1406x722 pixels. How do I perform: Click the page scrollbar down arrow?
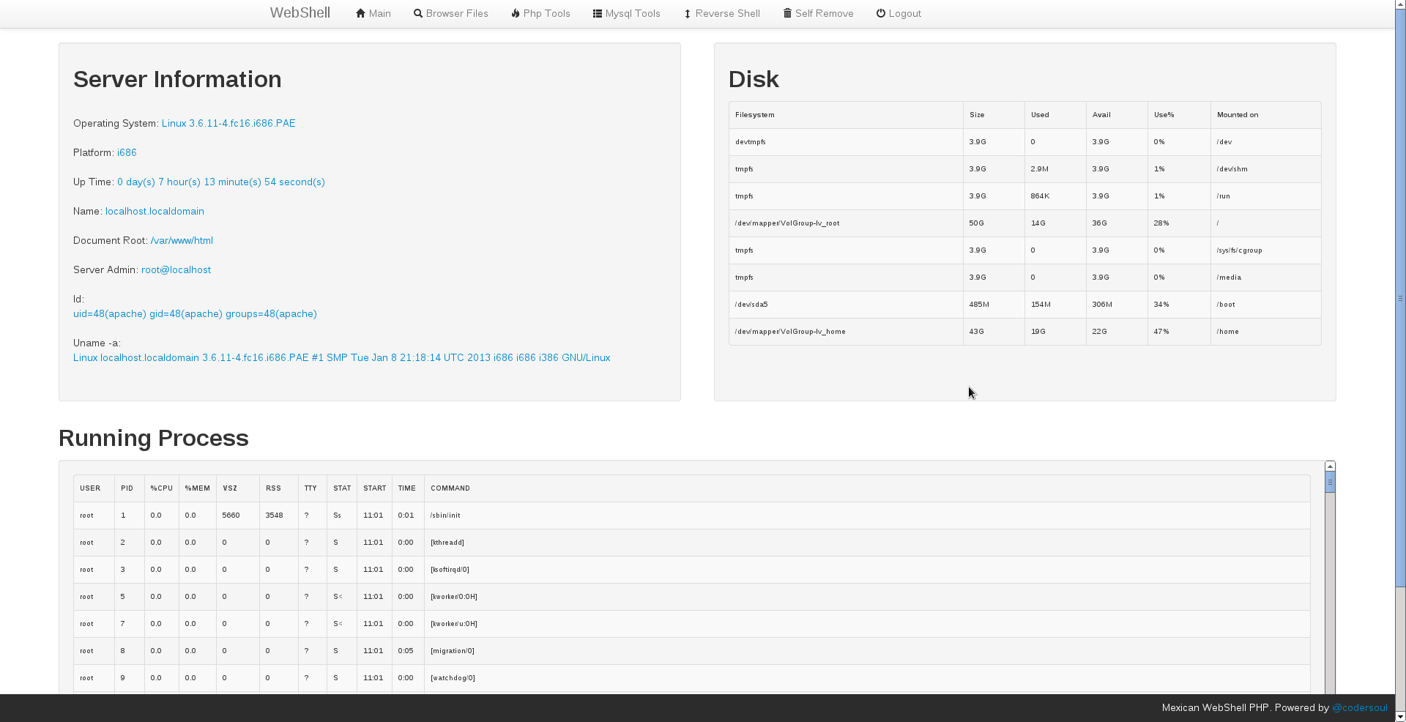1400,716
